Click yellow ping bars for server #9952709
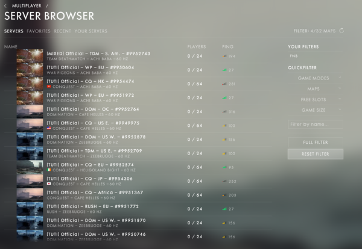This screenshot has width=362, height=249. (x=224, y=153)
